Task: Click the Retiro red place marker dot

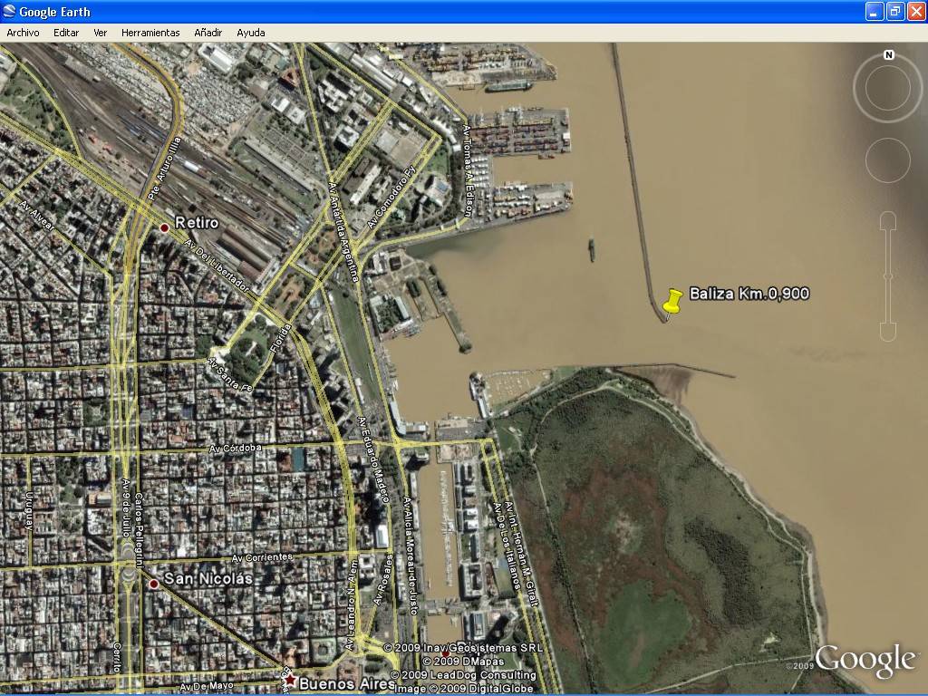Action: click(x=165, y=227)
